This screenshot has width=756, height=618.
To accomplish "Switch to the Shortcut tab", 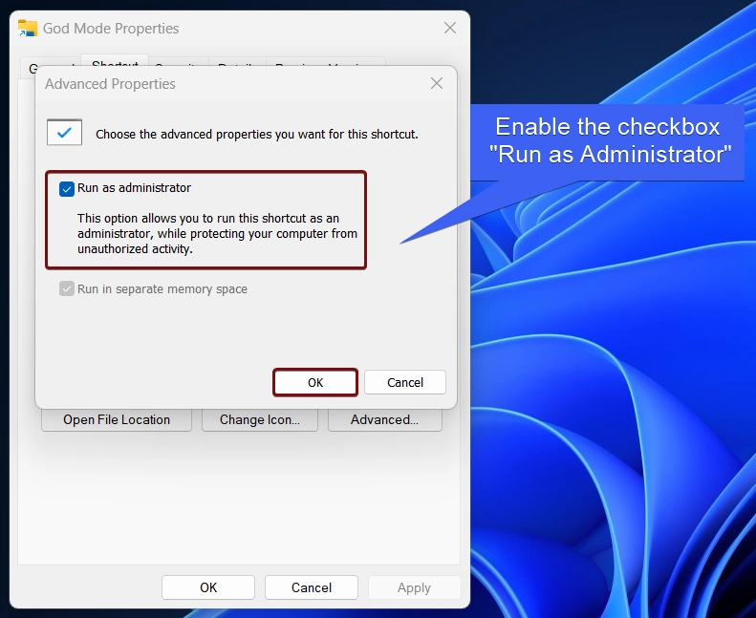I will [x=115, y=61].
